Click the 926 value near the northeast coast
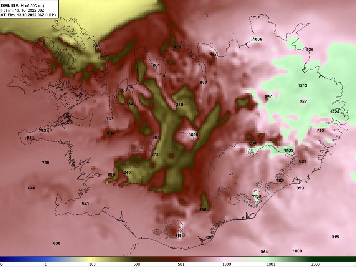The width and height of the screenshot is (356, 267). pos(310,49)
